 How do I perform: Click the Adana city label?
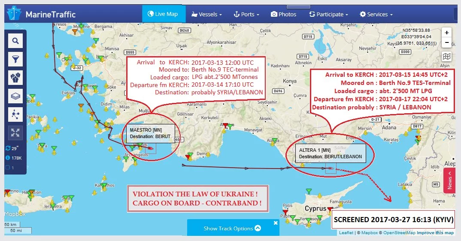pyautogui.click(x=389, y=127)
